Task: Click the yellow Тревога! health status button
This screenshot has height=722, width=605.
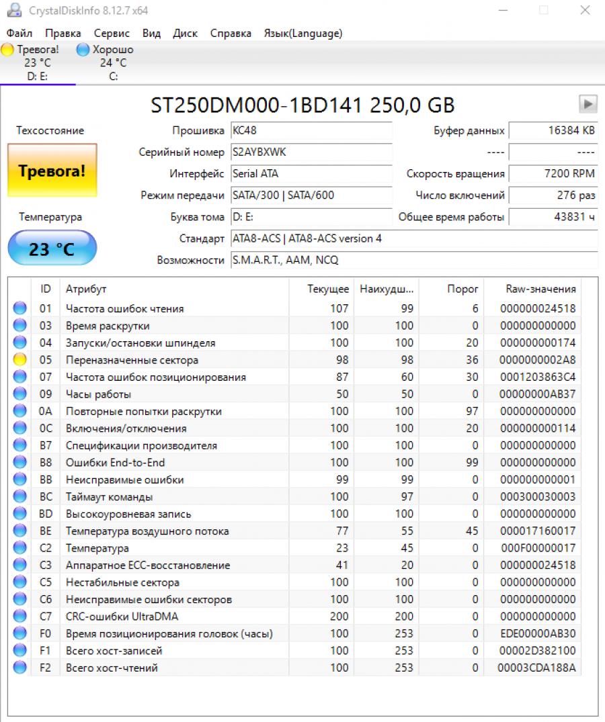Action: 52,171
